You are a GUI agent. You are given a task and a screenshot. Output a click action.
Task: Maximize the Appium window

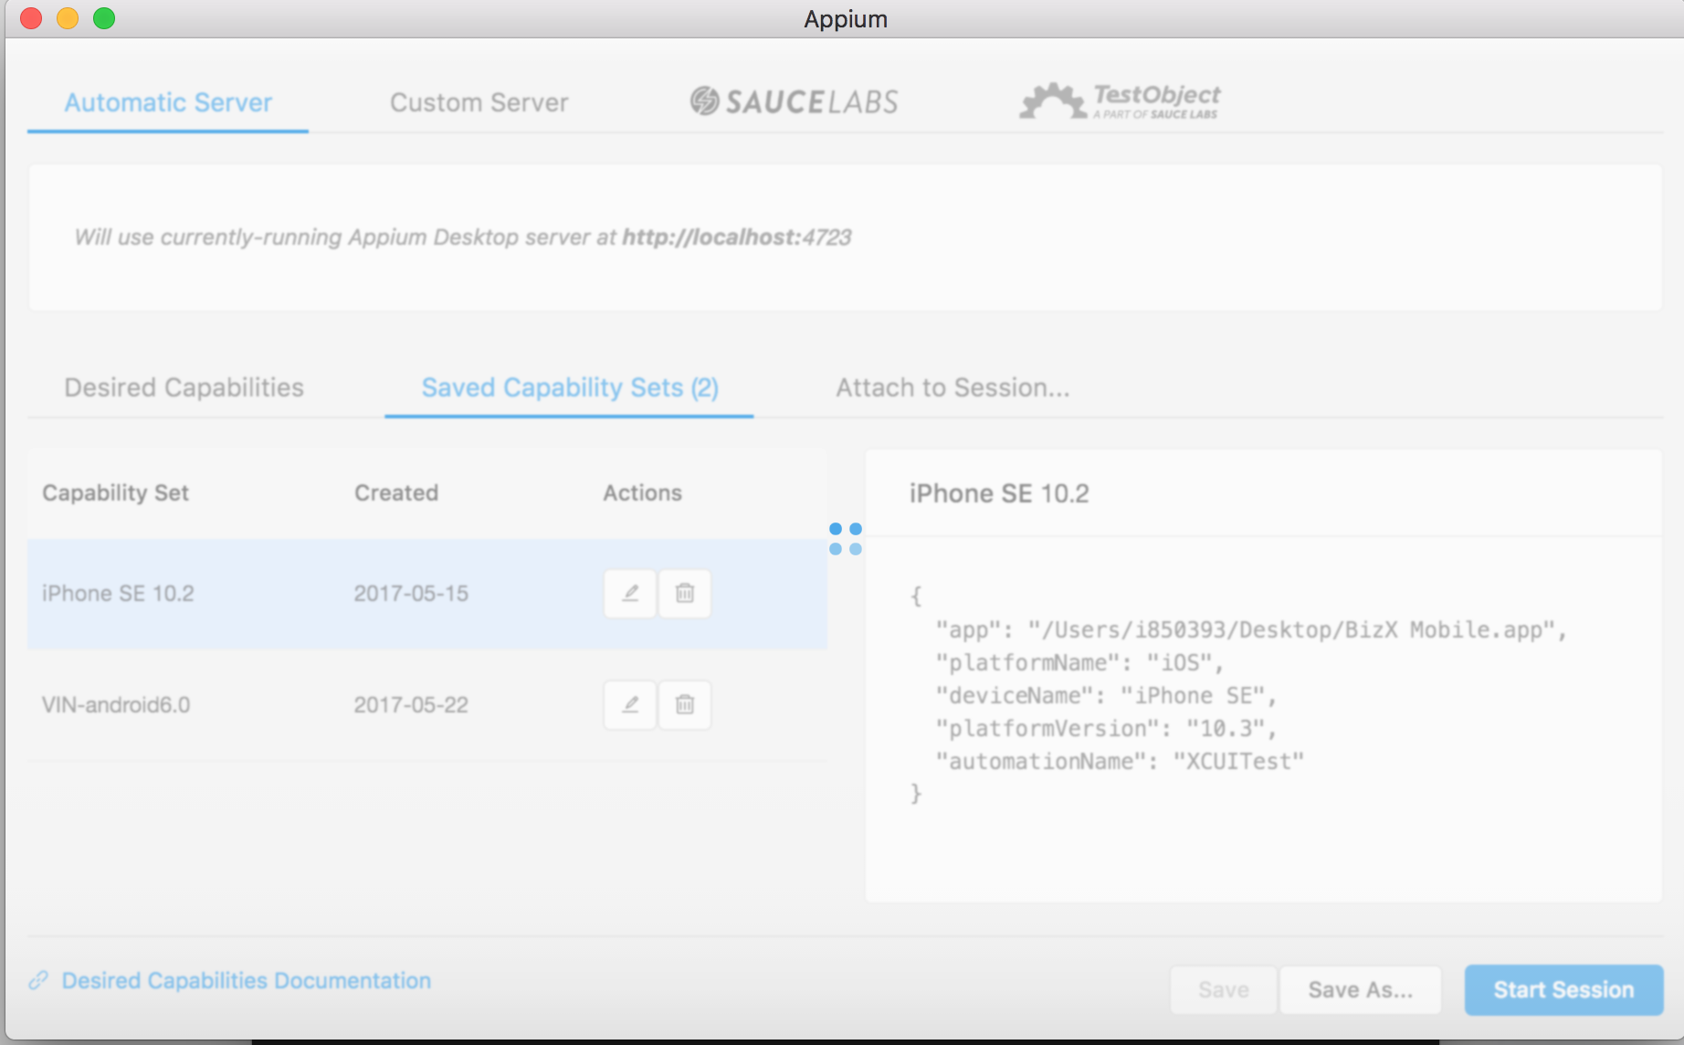click(104, 18)
